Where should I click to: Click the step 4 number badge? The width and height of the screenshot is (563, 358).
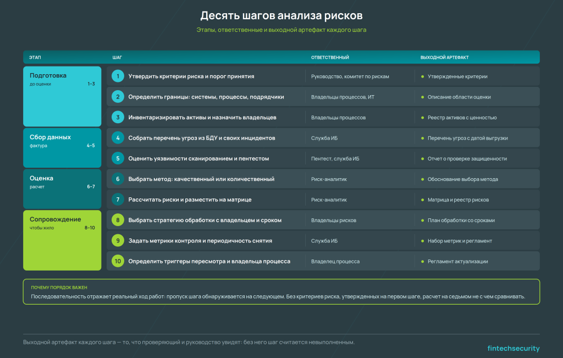(x=118, y=138)
